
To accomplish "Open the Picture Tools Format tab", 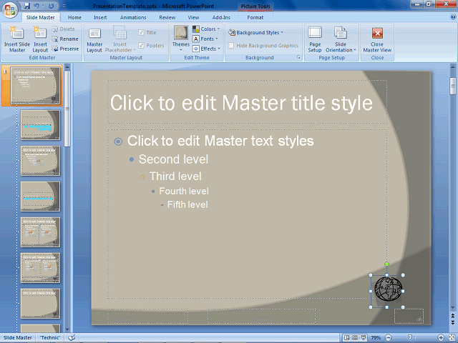I will tap(255, 17).
